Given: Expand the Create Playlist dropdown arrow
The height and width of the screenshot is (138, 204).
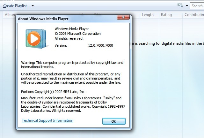Looking at the screenshot, I should click(33, 6).
